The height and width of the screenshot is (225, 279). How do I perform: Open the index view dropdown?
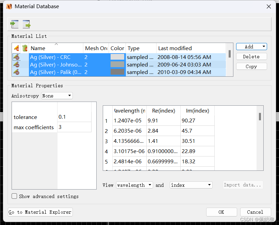[191, 185]
